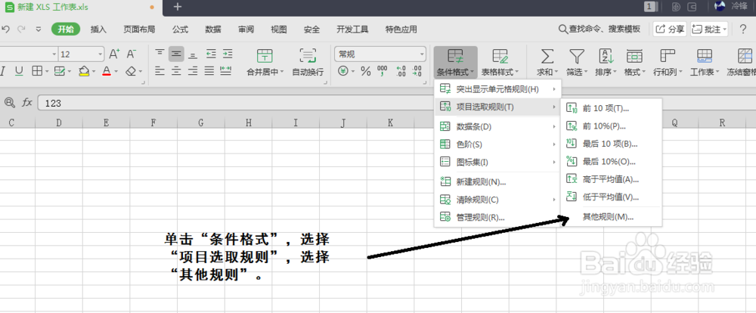
Task: Click the 分享 share button
Action: click(670, 29)
